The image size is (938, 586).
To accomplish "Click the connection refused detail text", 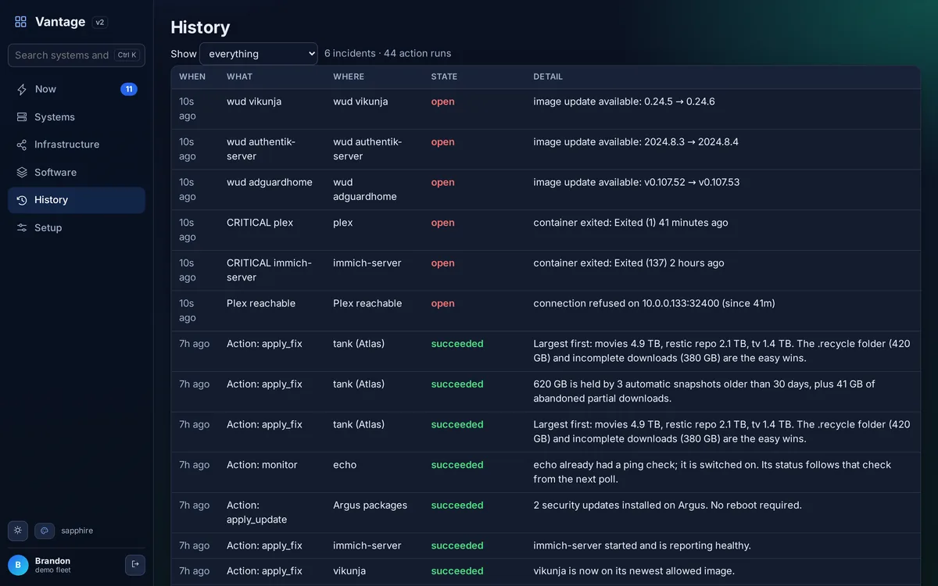I will pyautogui.click(x=654, y=303).
